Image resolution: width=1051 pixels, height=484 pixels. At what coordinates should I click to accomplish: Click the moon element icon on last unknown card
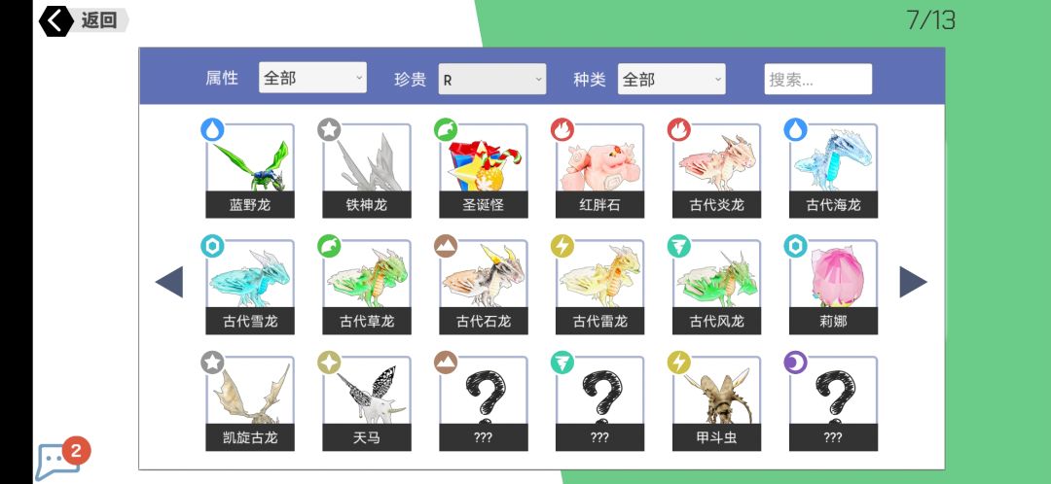[796, 363]
